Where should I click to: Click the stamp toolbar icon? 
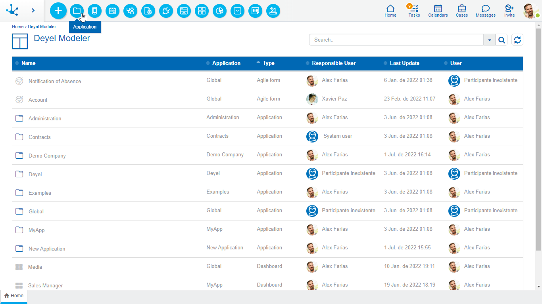273,11
